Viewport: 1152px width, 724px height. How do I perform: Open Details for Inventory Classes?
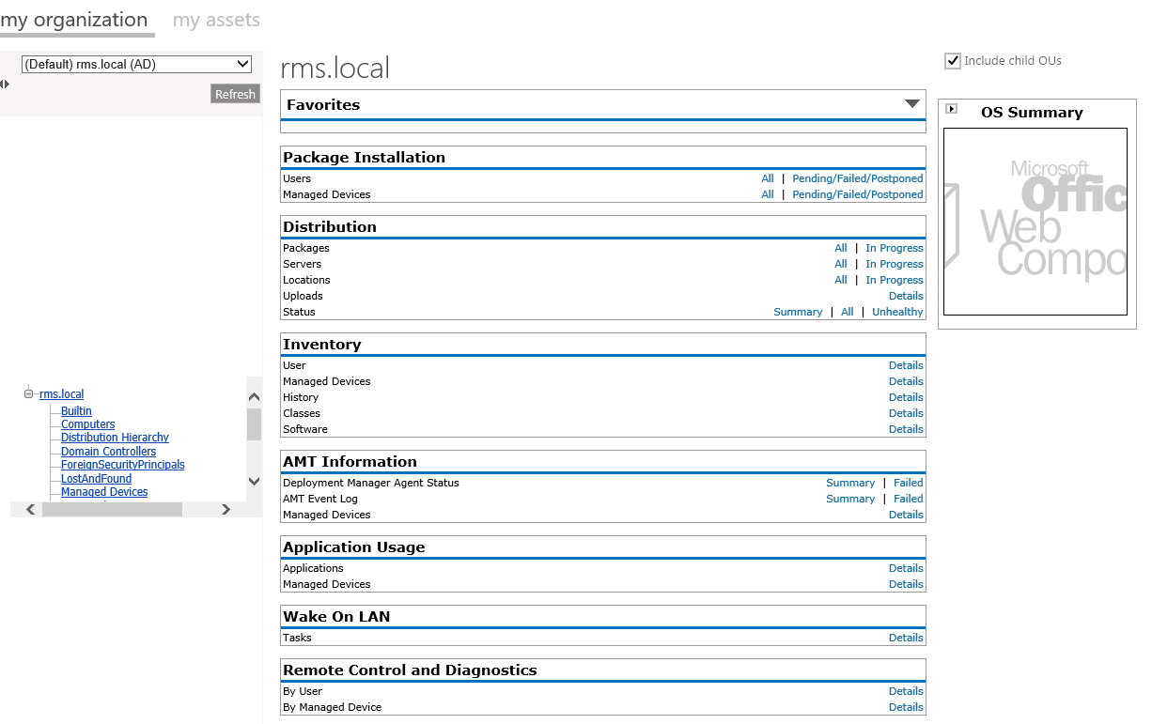click(906, 413)
